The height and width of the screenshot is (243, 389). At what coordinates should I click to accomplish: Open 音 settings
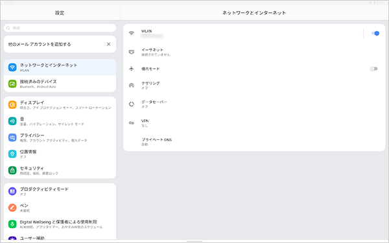coord(60,121)
